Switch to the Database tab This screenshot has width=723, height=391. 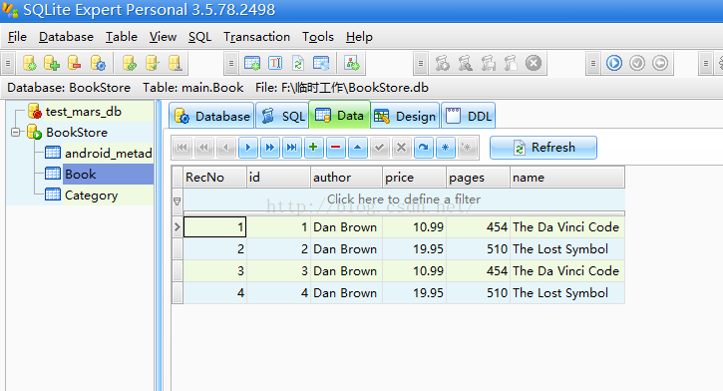click(x=211, y=116)
